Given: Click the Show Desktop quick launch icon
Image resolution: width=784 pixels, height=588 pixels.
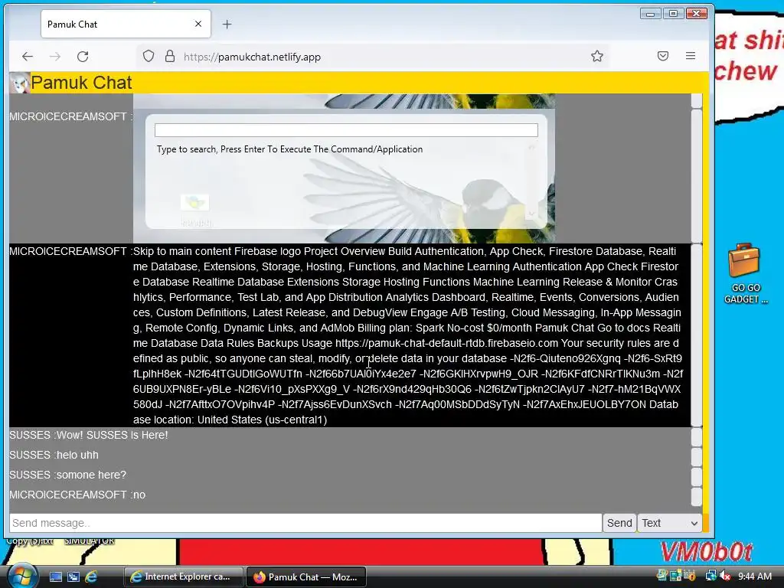Looking at the screenshot, I should tap(55, 577).
